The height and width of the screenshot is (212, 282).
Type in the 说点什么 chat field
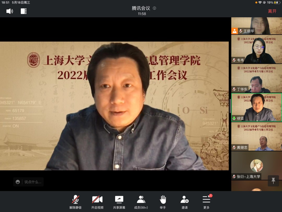coord(33,182)
